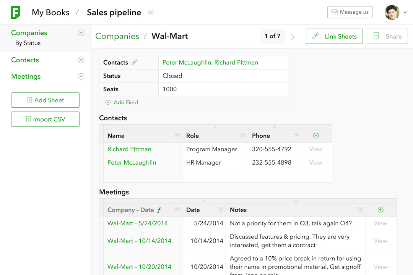This screenshot has height=275, width=413.
Task: Open Wal-Mart – 5/24/2014 meeting link
Action: click(x=138, y=223)
